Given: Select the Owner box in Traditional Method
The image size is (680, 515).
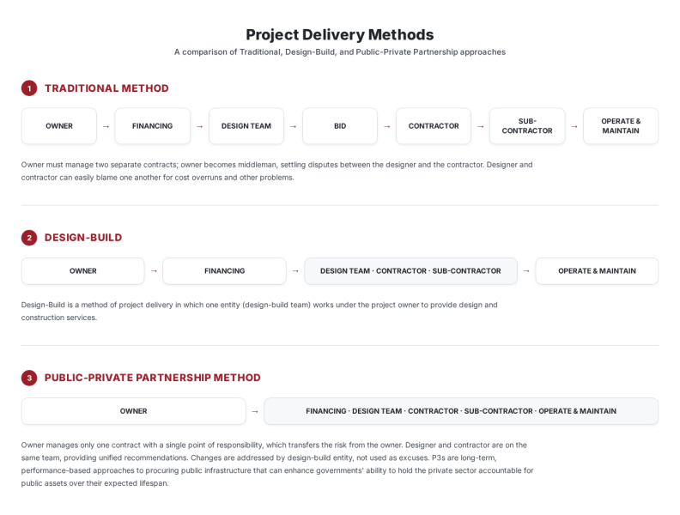Looking at the screenshot, I should (x=59, y=126).
